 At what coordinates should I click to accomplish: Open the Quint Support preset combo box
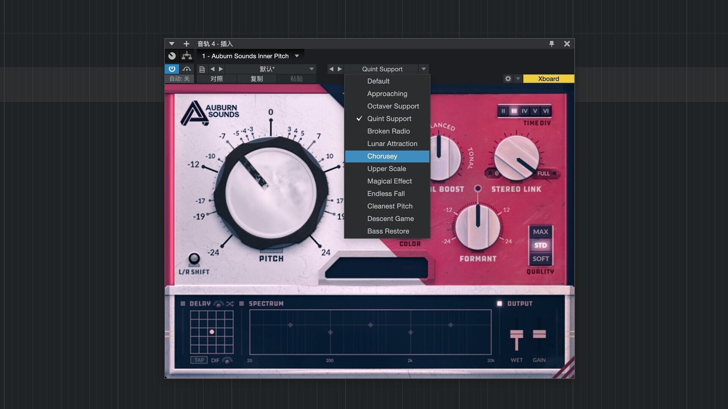386,69
